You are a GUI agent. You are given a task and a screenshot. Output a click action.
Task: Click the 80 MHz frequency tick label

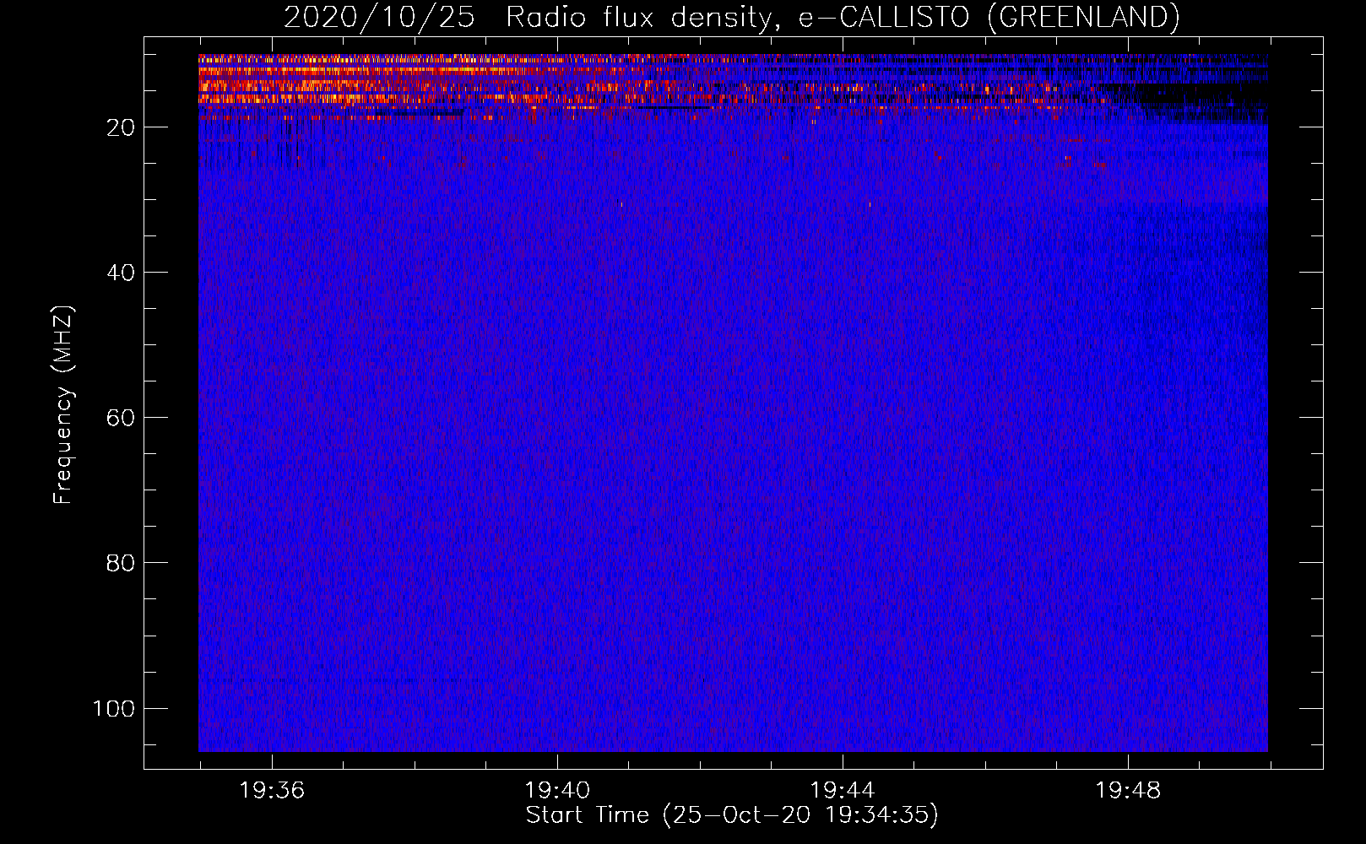tap(121, 563)
